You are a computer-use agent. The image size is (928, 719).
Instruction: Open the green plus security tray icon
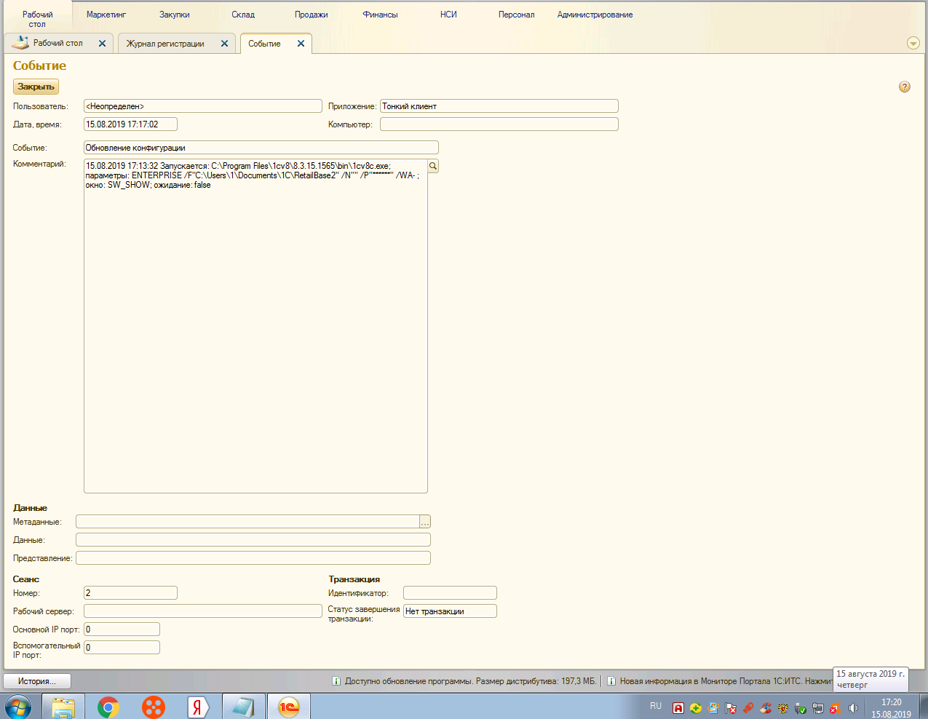tap(696, 708)
